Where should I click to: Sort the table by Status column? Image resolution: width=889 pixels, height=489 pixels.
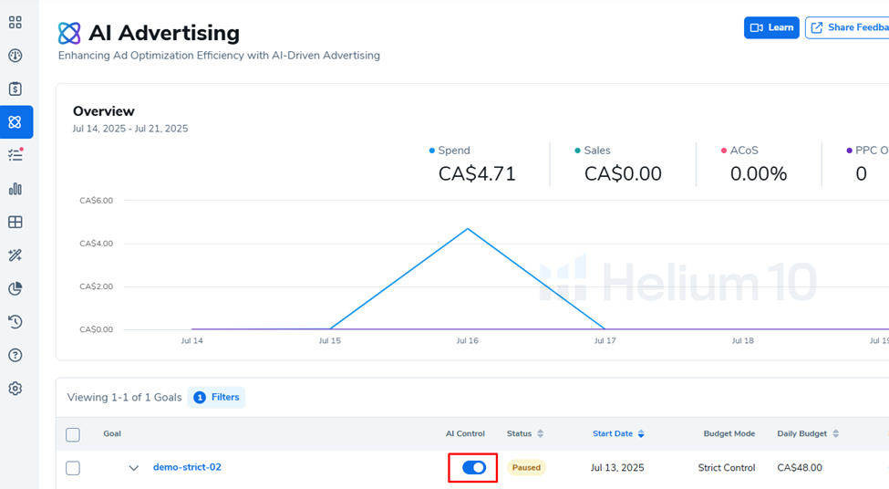pyautogui.click(x=525, y=434)
